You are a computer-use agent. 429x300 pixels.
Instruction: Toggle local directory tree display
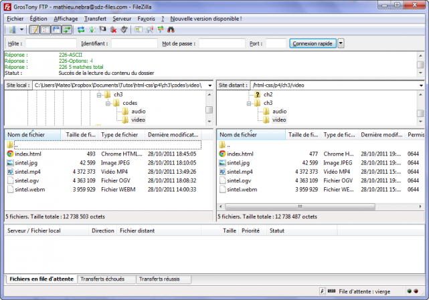click(x=45, y=30)
